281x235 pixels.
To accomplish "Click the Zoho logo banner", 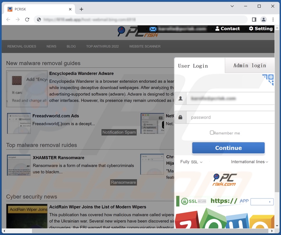I will 224,218.
